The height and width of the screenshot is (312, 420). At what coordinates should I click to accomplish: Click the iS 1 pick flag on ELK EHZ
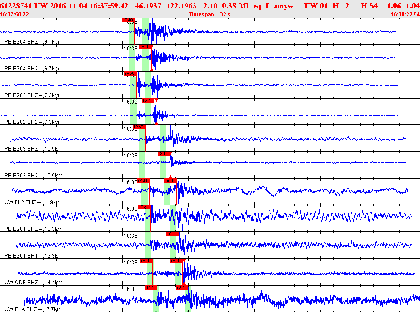pos(182,287)
